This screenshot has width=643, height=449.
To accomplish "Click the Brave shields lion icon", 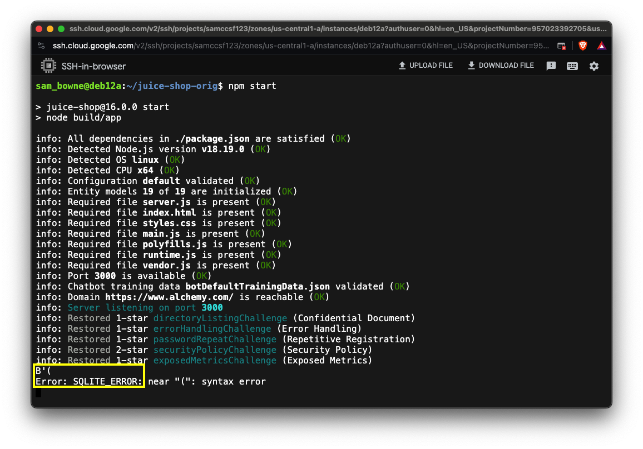I will pos(583,46).
